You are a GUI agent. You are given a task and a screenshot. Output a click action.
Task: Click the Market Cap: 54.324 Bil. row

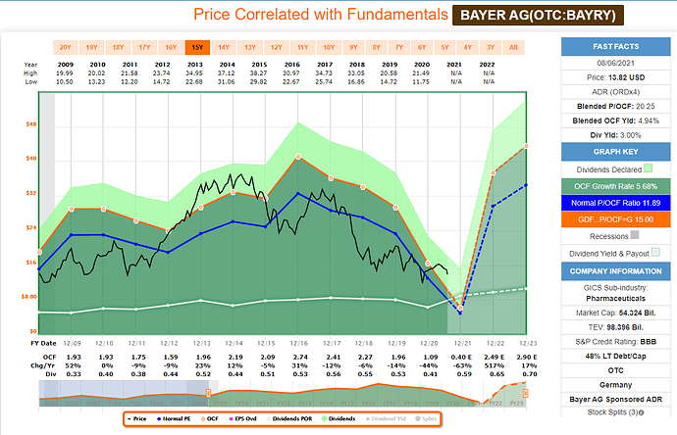[616, 313]
